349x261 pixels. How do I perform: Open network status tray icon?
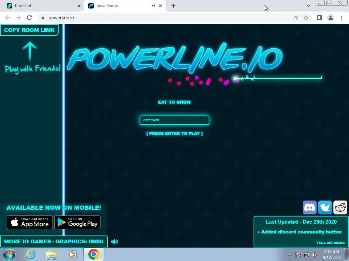click(306, 255)
